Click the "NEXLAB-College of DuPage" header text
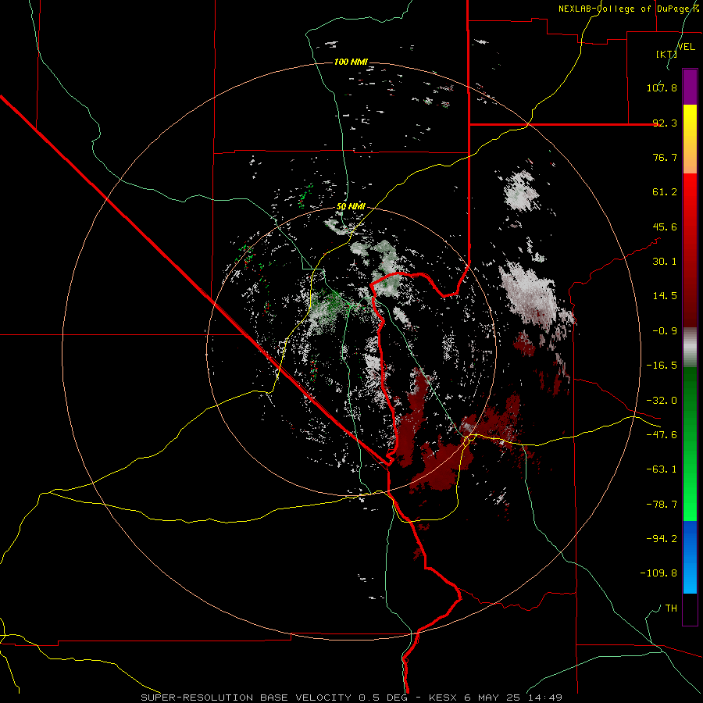The width and height of the screenshot is (703, 703). pos(625,9)
